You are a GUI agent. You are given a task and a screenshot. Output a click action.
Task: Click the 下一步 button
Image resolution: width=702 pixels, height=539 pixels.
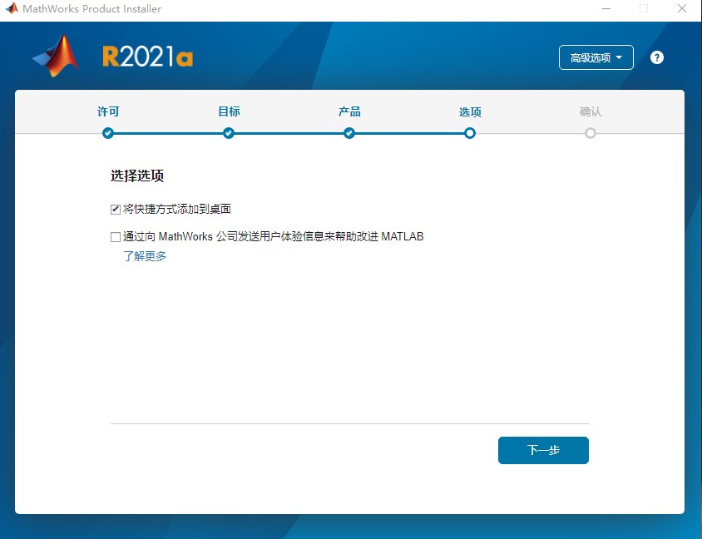click(x=543, y=450)
